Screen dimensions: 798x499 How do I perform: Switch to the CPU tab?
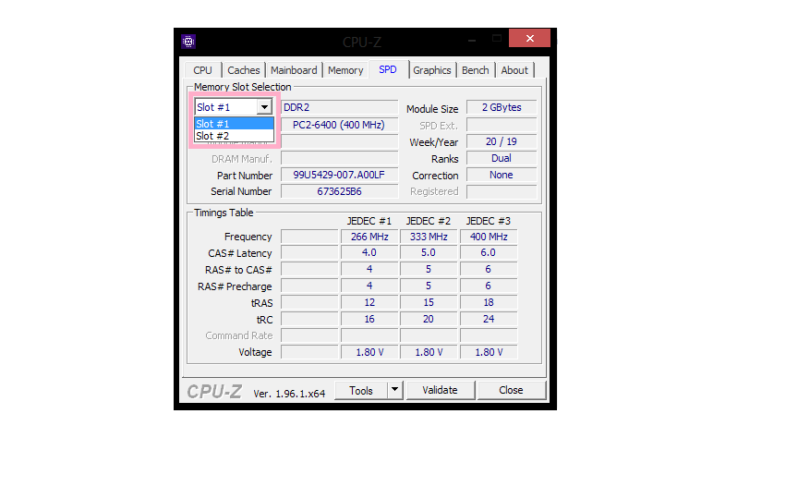click(x=202, y=70)
